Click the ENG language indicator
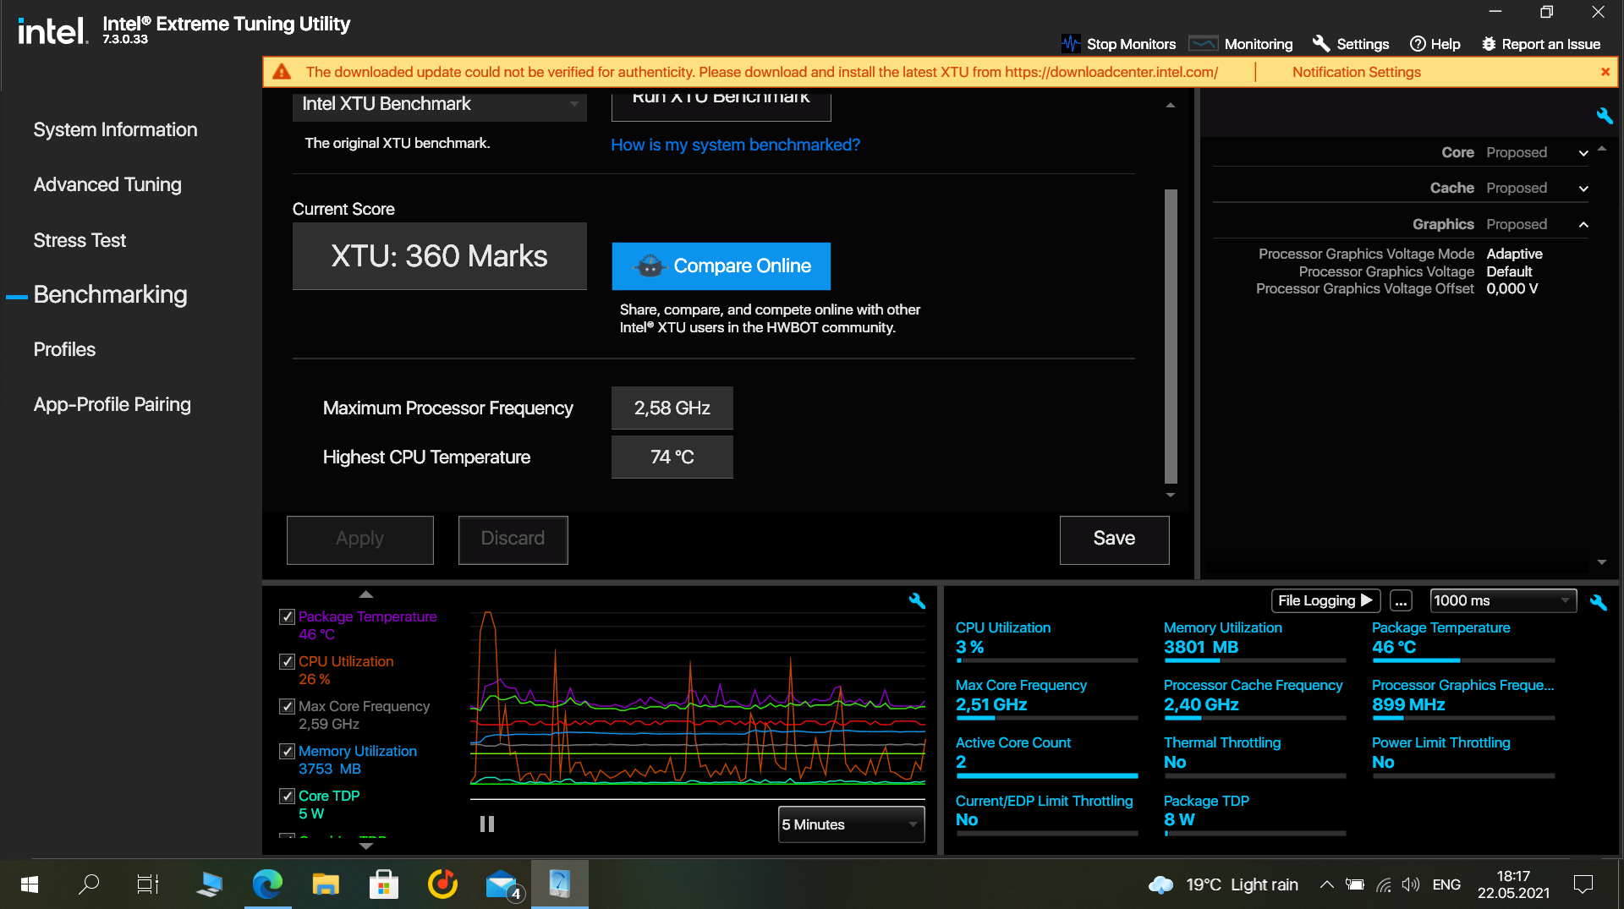 (x=1446, y=884)
